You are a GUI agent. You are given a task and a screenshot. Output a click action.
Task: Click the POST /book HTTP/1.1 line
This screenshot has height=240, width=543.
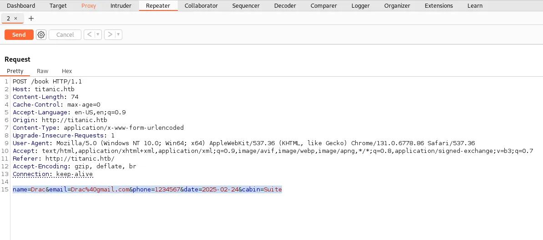pos(47,82)
